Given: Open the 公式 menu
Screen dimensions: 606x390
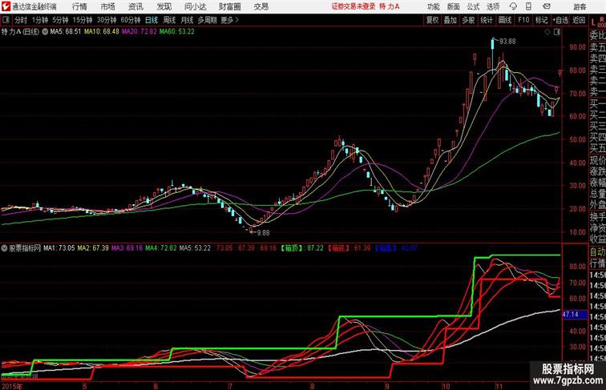Looking at the screenshot, I should 473,6.
